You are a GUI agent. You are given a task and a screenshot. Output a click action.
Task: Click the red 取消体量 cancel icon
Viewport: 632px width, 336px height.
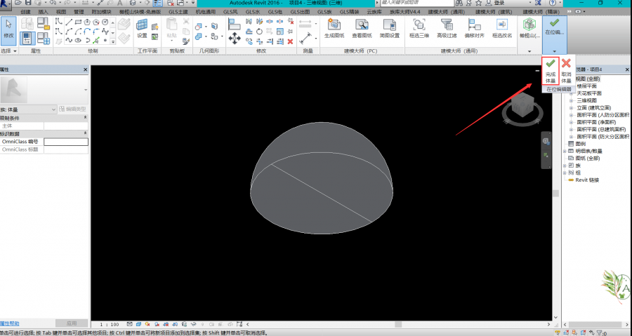coord(566,64)
